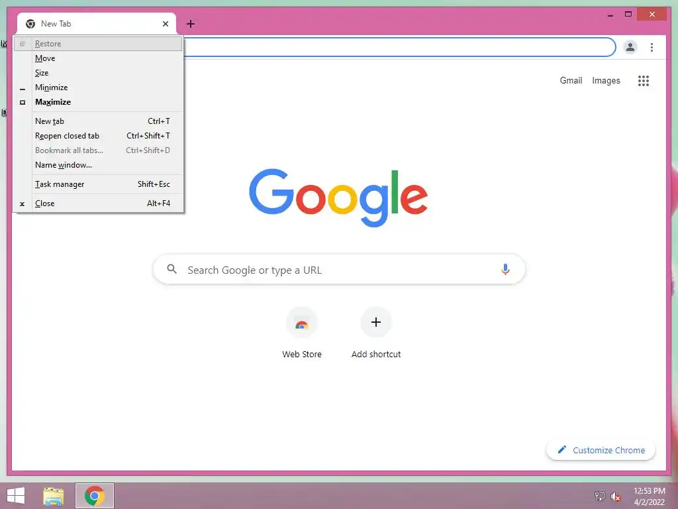This screenshot has height=509, width=678.
Task: Click the network tray icon
Action: [599, 496]
